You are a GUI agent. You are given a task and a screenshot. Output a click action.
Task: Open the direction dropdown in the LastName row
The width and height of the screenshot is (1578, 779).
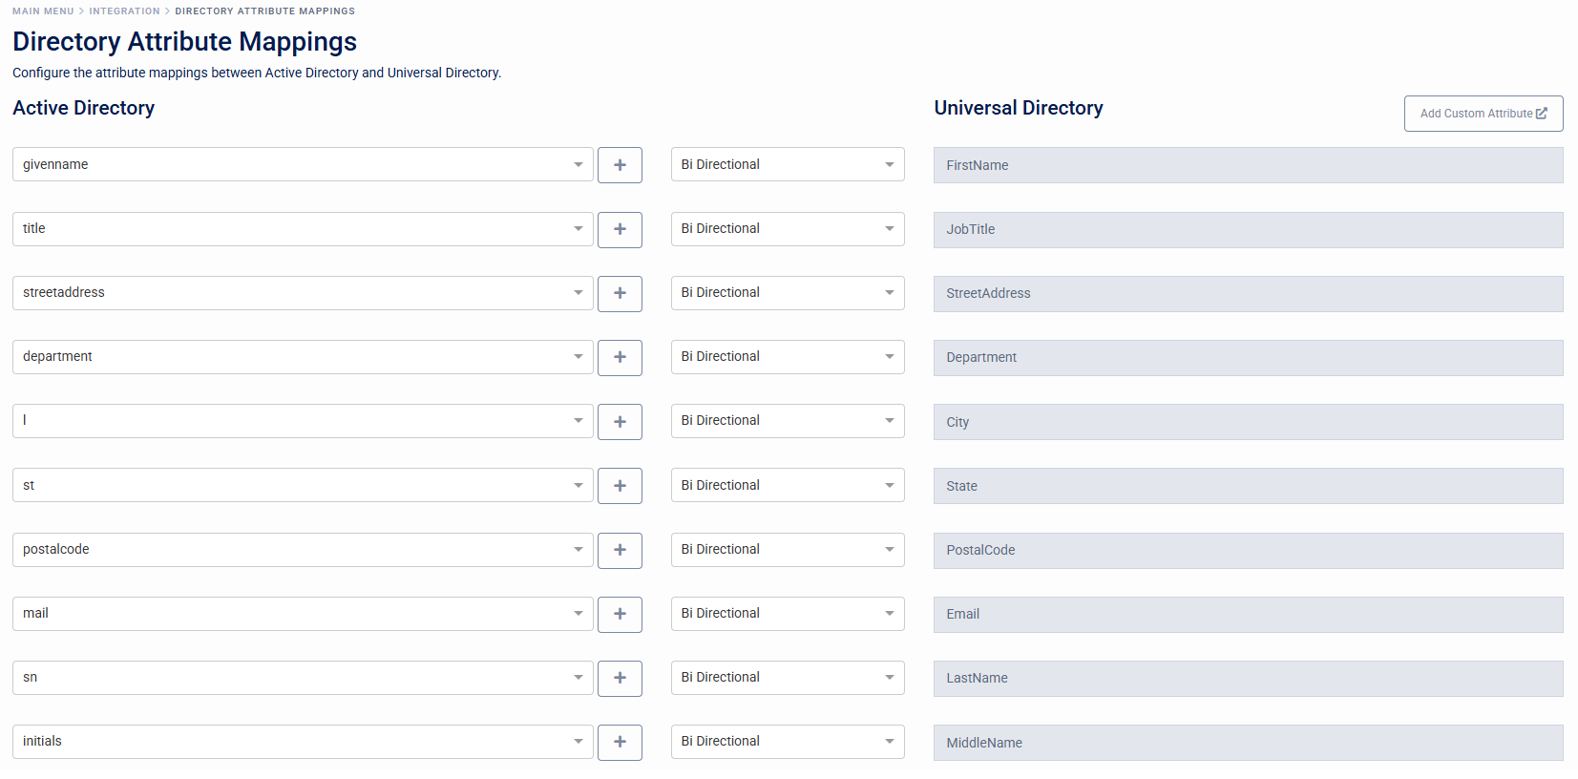click(787, 678)
